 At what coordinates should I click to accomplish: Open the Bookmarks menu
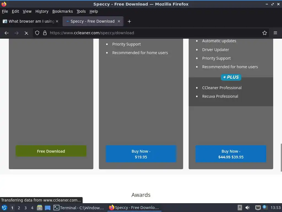[x=63, y=11]
